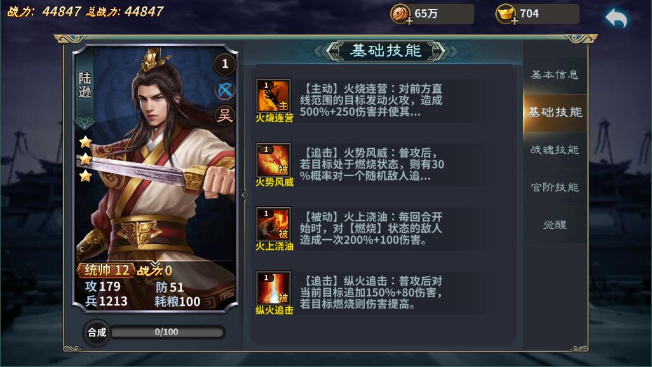This screenshot has height=367, width=652.
Task: Tap the 火势风威 skill icon
Action: pos(274,160)
